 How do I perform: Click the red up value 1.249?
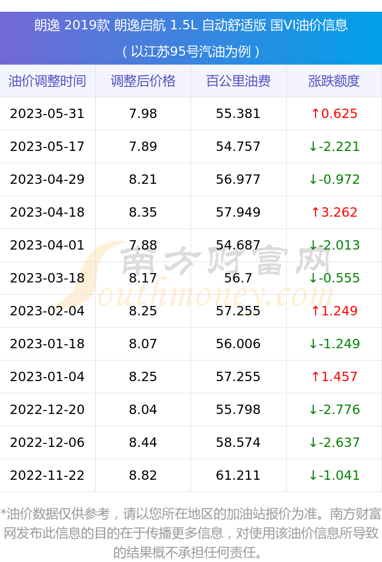tap(334, 311)
